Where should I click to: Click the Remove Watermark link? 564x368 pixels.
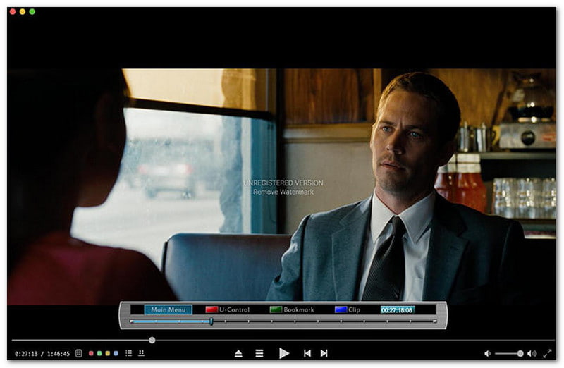(278, 192)
